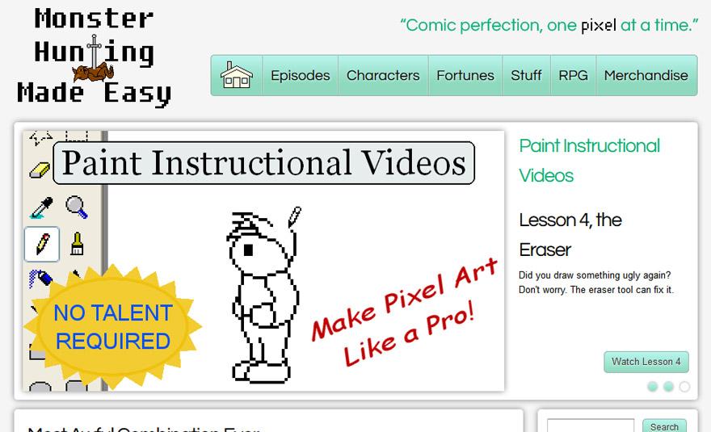The width and height of the screenshot is (711, 432).
Task: Click the spray can tool icon
Action: [40, 278]
